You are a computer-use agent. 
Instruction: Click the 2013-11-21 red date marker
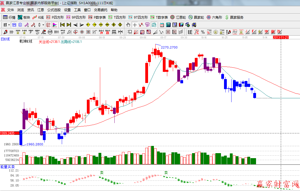tap(281, 37)
